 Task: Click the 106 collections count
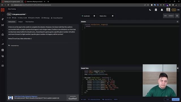14,18
